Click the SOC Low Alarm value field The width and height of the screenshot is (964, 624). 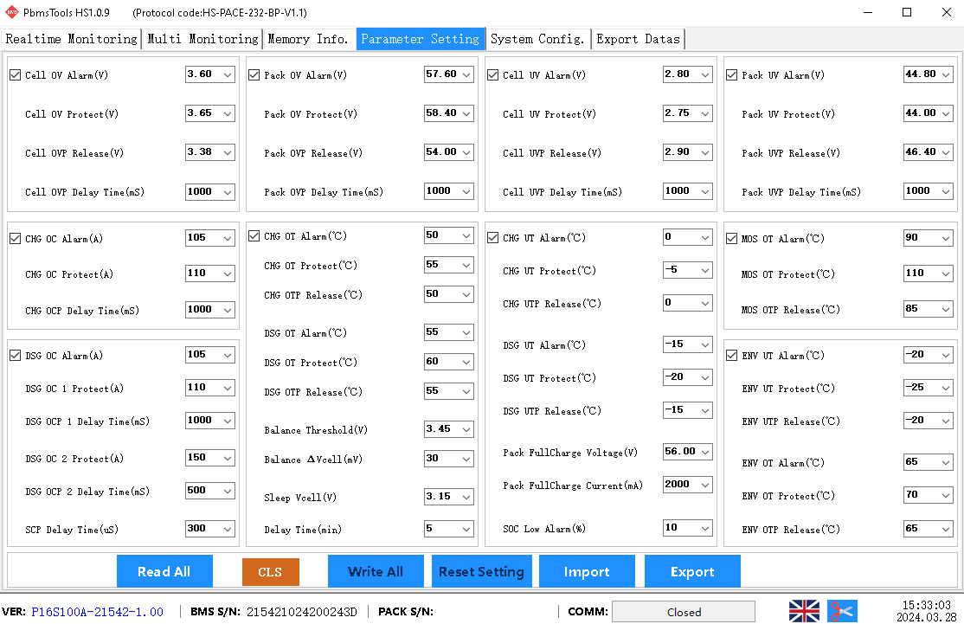(679, 528)
